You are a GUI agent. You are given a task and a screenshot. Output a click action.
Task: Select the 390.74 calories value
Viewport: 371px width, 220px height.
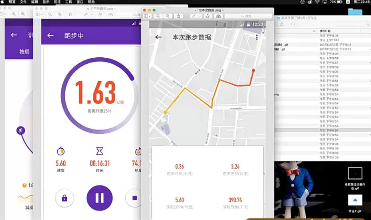coord(235,200)
